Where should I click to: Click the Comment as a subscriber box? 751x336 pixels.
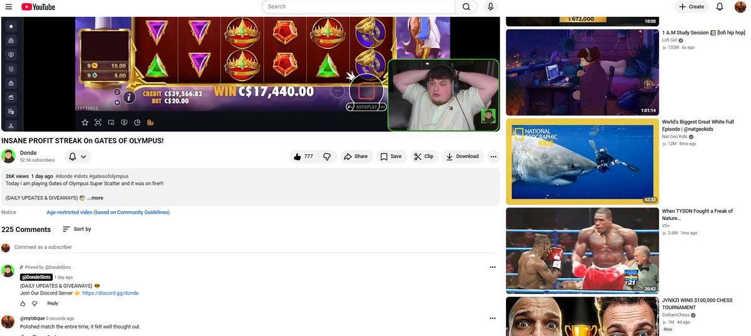(x=254, y=248)
